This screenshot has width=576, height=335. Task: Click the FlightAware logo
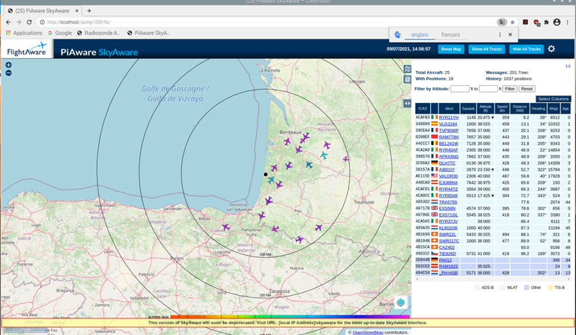27,49
